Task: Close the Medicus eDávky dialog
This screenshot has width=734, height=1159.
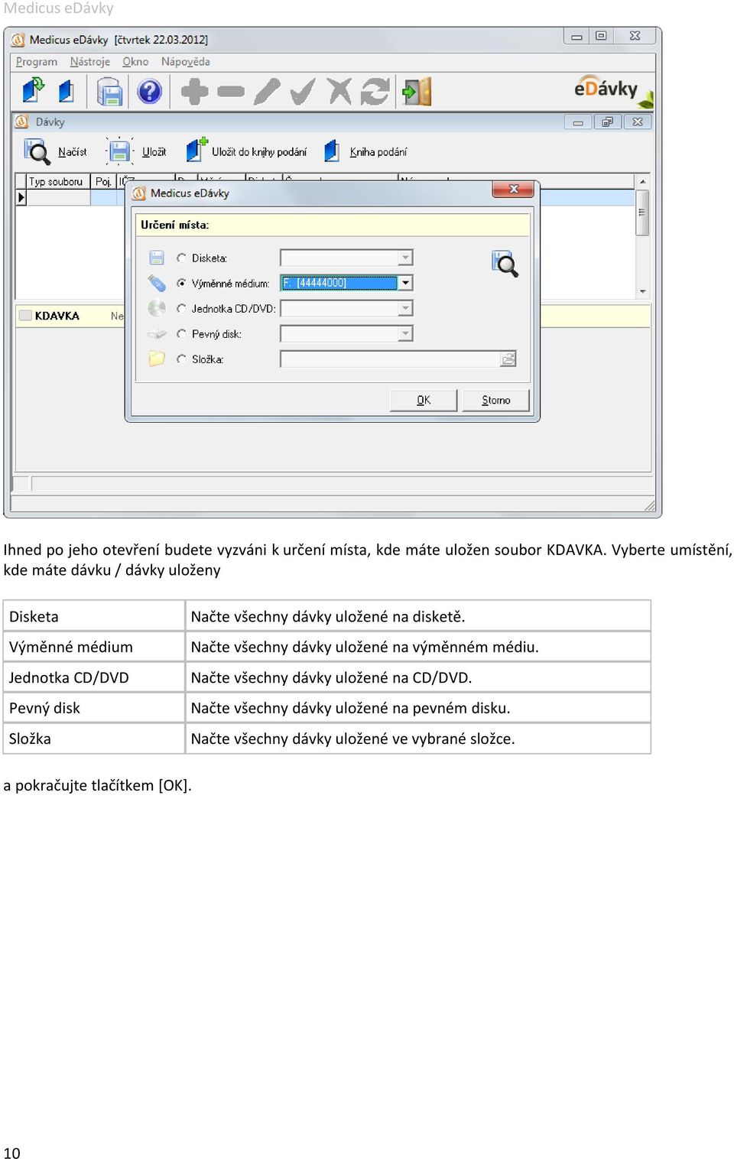Action: pyautogui.click(x=513, y=189)
